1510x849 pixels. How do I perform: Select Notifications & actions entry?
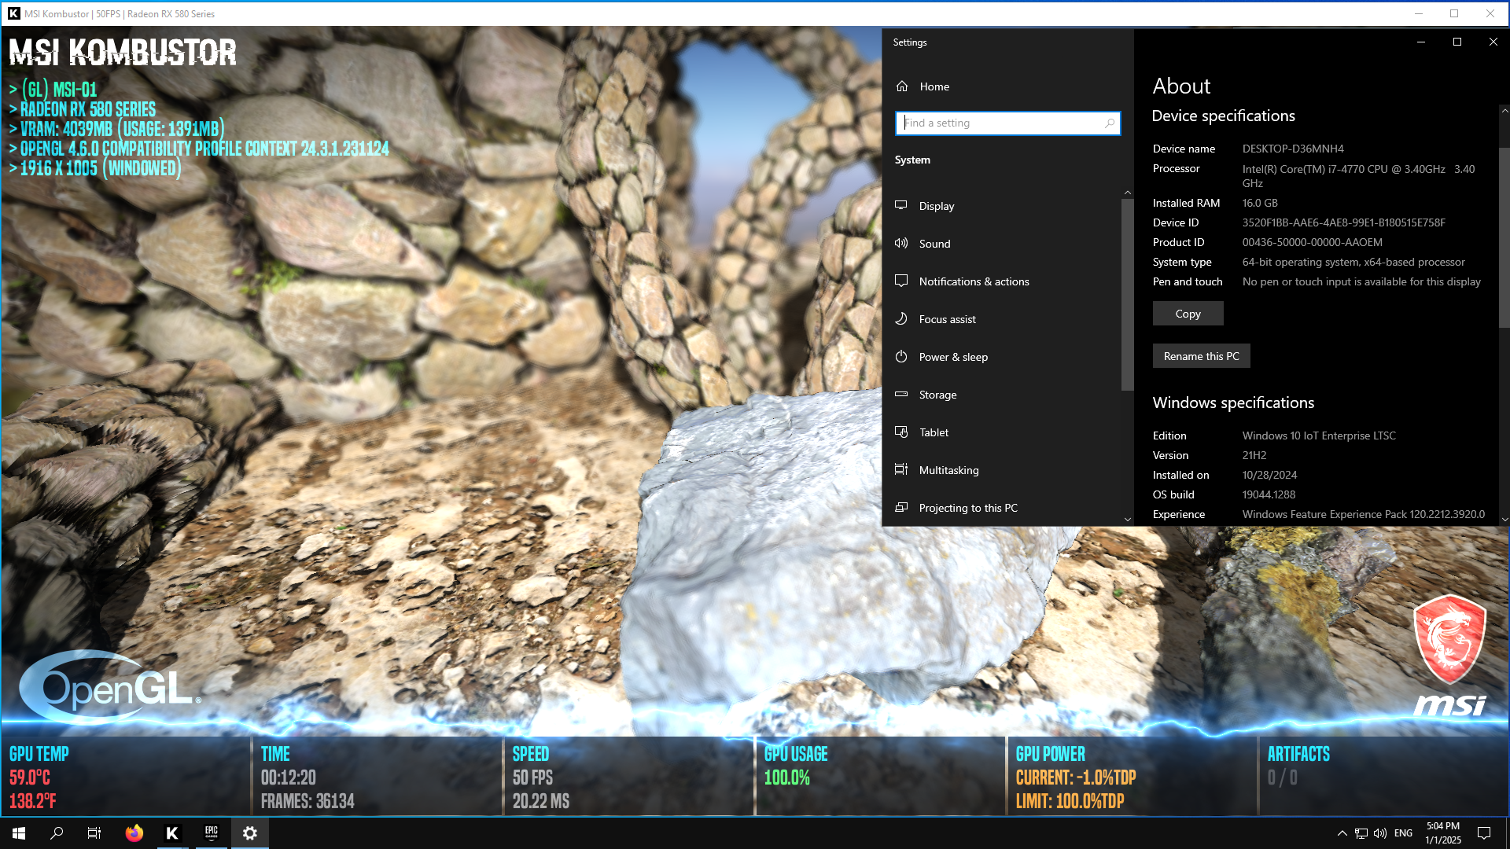pos(974,281)
